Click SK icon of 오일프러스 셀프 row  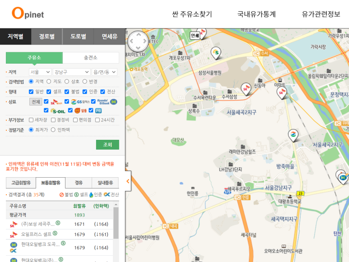[x=14, y=234]
